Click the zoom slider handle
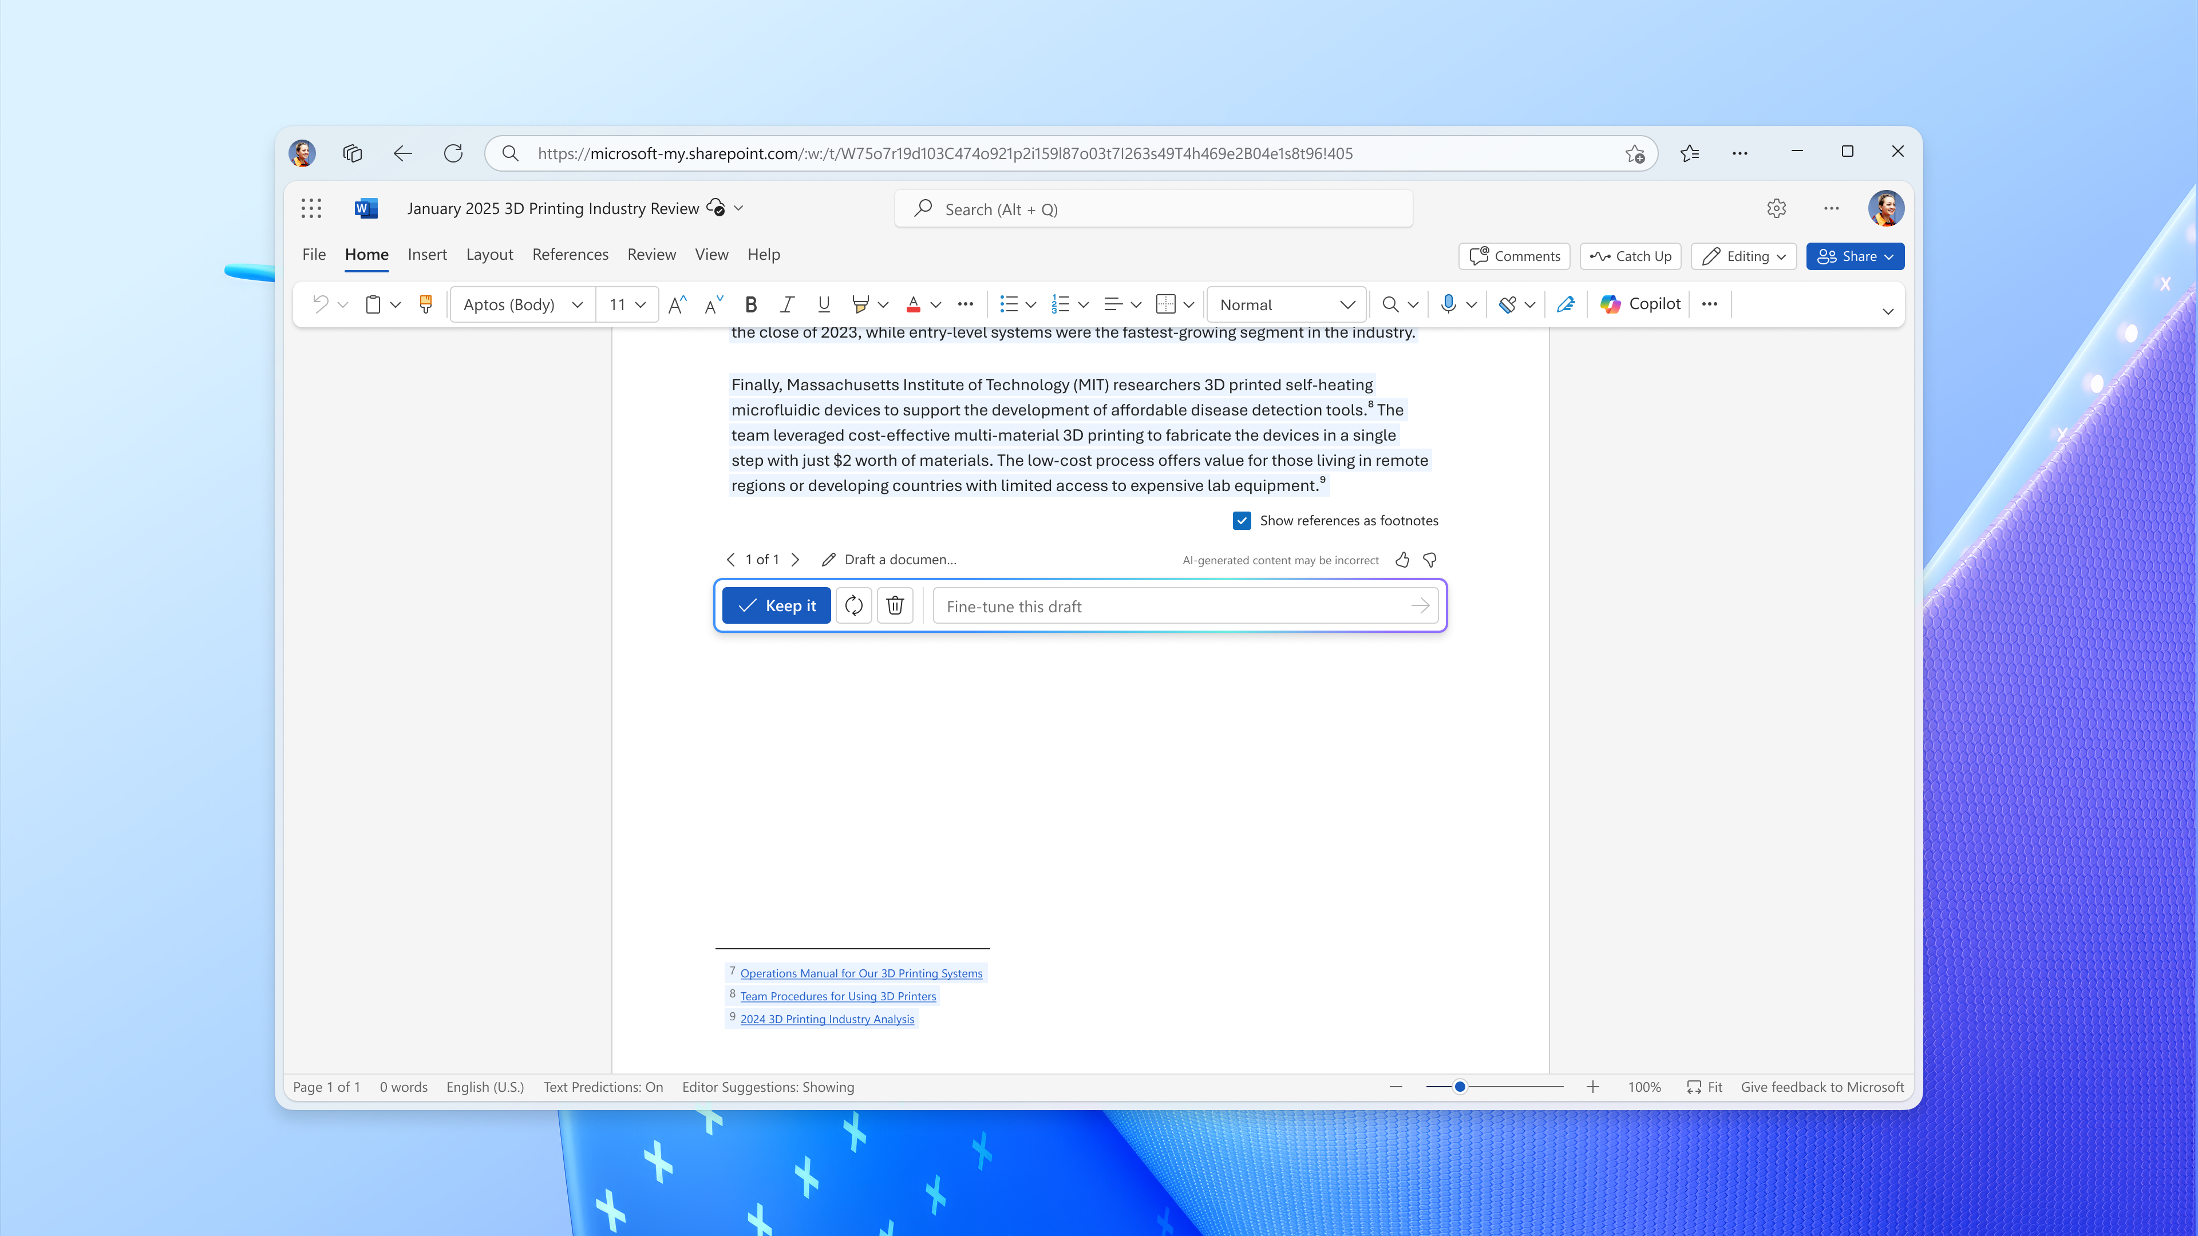 click(1460, 1087)
